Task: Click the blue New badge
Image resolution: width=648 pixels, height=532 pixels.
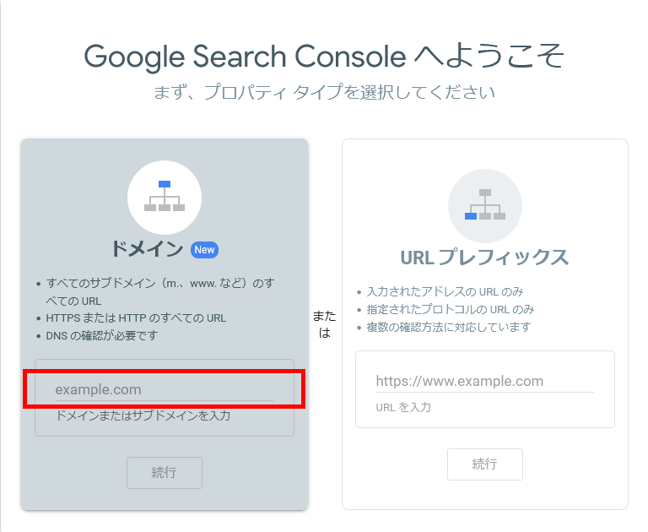Action: [x=204, y=250]
